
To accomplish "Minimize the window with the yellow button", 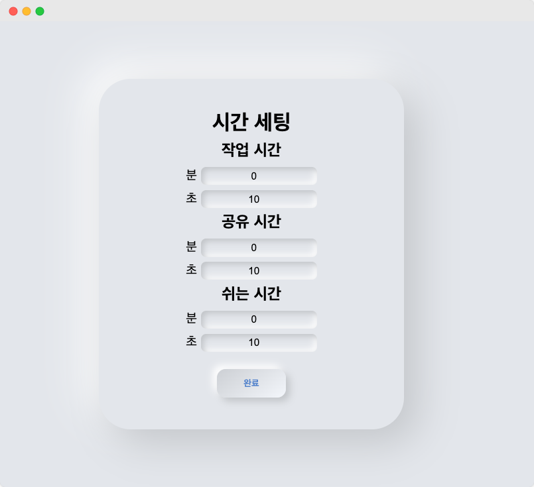I will tap(27, 11).
